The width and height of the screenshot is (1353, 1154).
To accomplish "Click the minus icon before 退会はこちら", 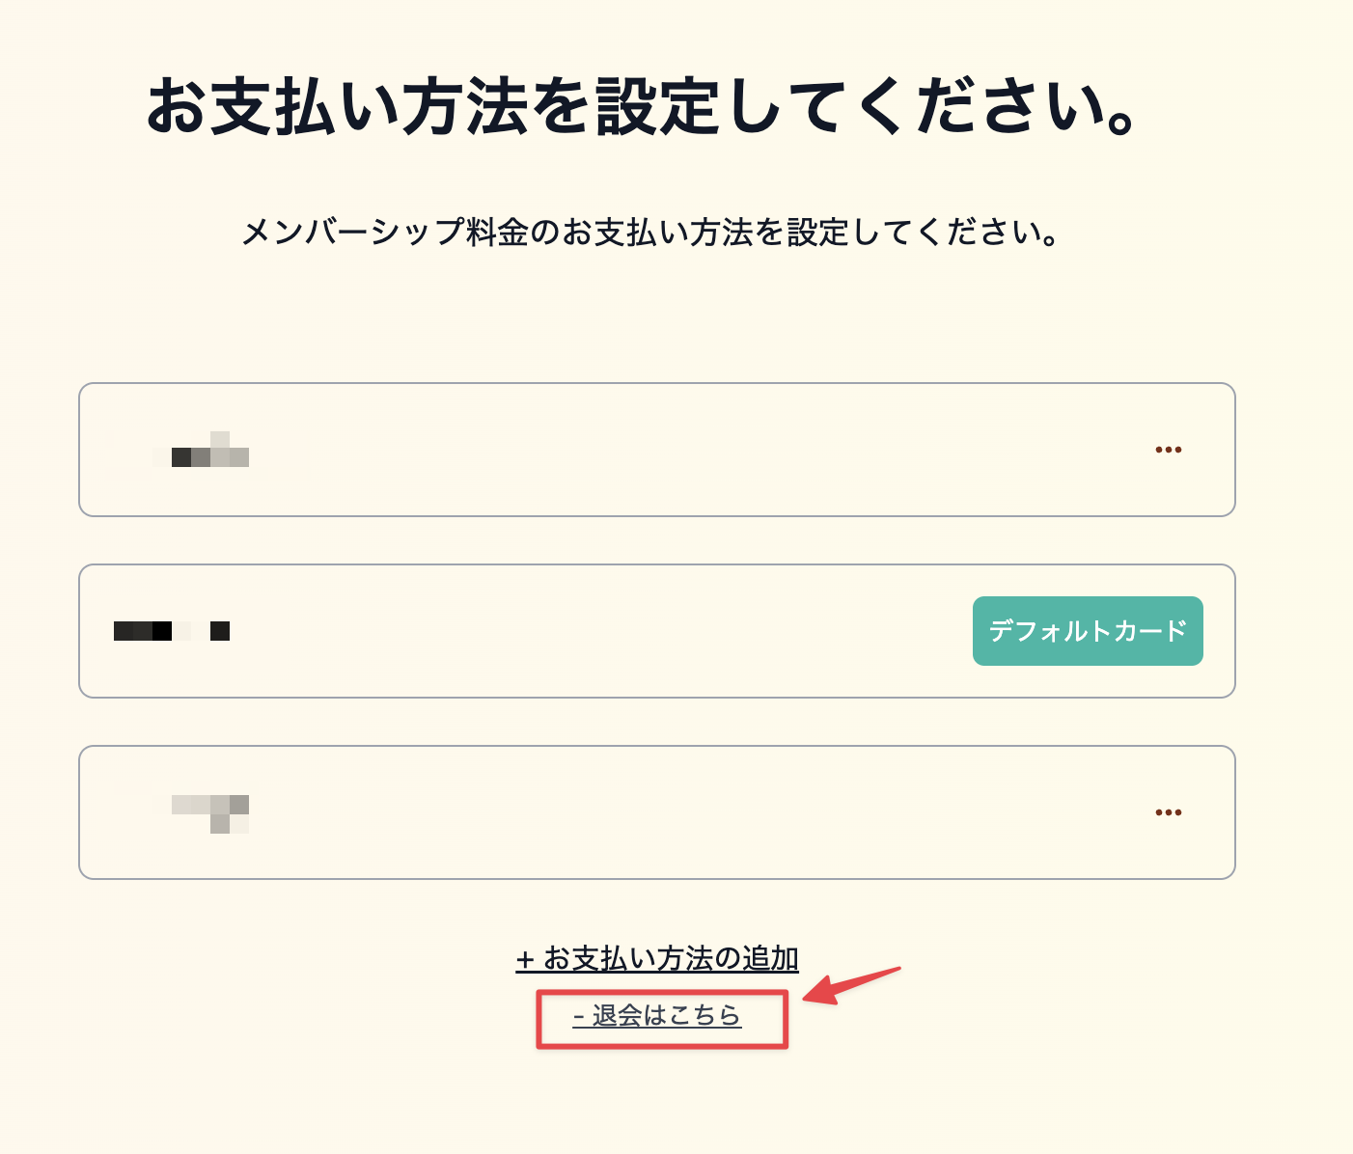I will coord(579,1016).
